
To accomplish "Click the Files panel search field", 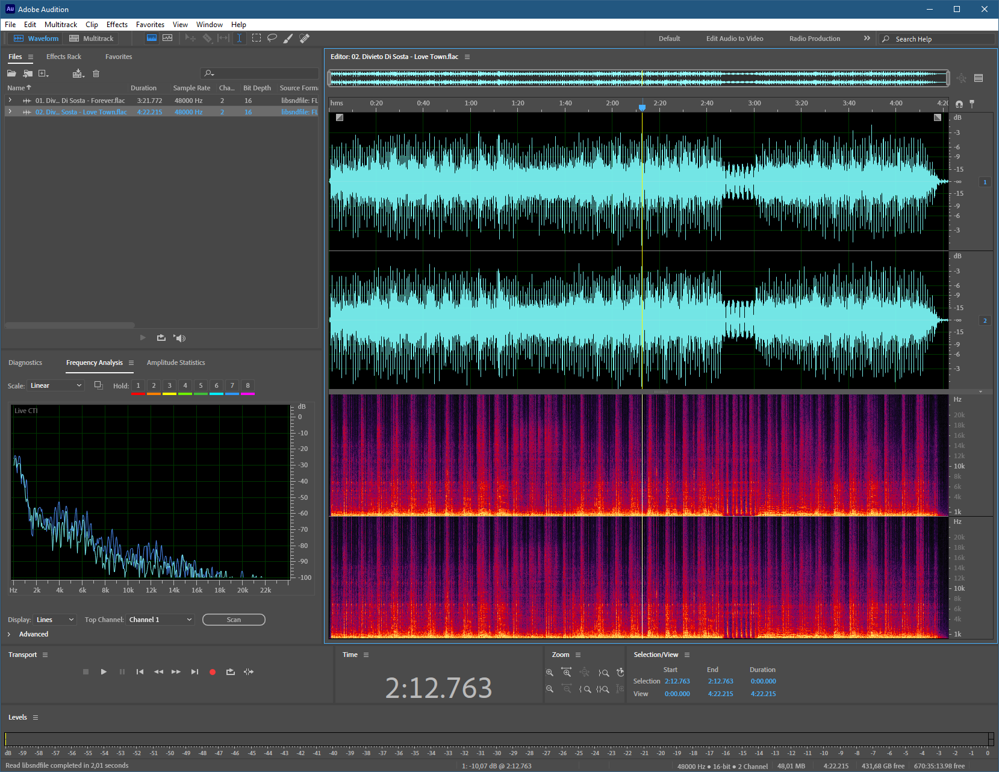I will [x=260, y=73].
